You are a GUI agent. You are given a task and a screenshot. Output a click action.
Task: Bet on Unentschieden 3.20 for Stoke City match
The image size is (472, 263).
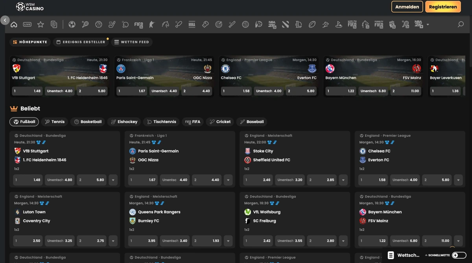290,180
